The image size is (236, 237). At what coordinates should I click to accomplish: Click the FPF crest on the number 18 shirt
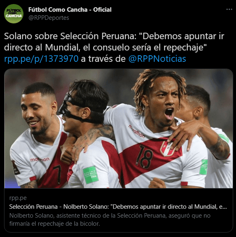click(168, 149)
